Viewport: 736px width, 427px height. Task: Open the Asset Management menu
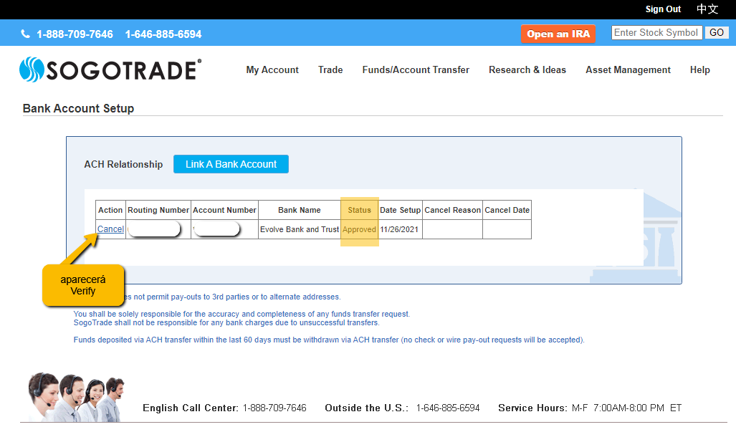click(628, 70)
